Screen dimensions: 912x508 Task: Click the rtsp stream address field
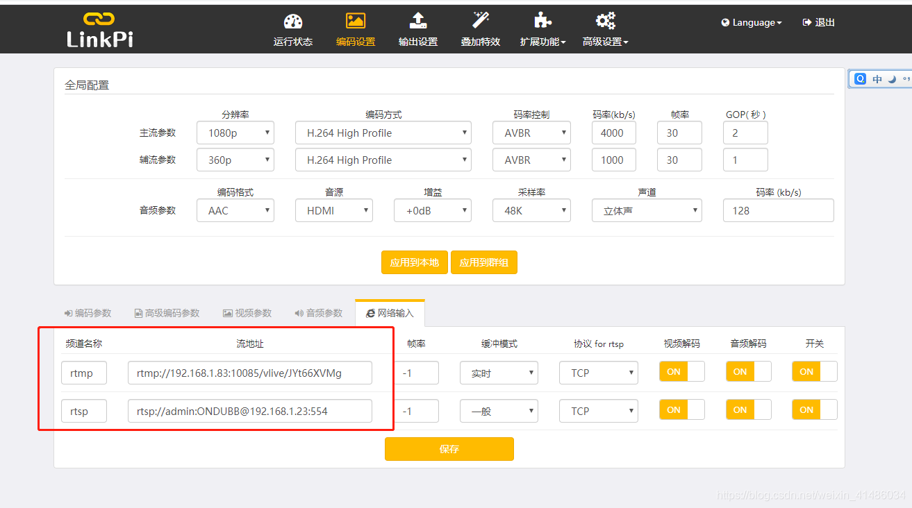click(x=250, y=411)
